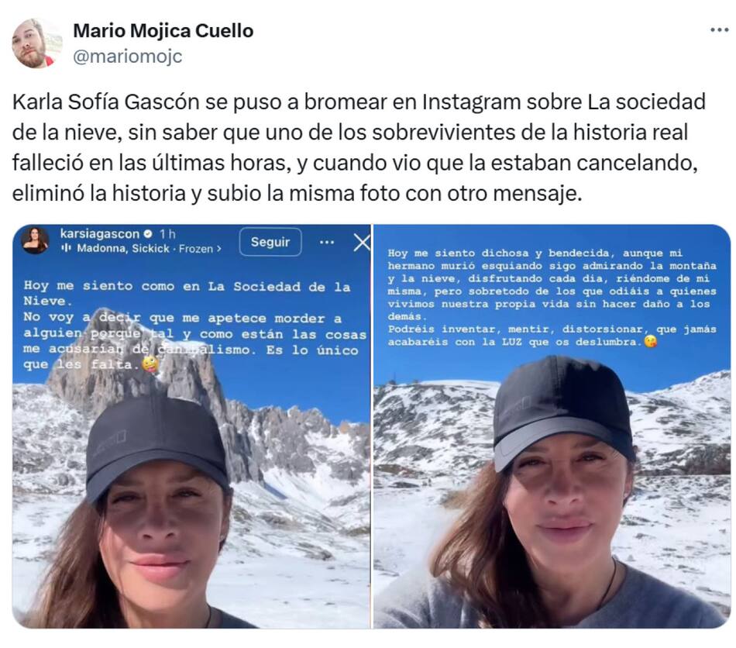
Task: Click the verified badge next to karsiagascon
Action: pyautogui.click(x=148, y=234)
